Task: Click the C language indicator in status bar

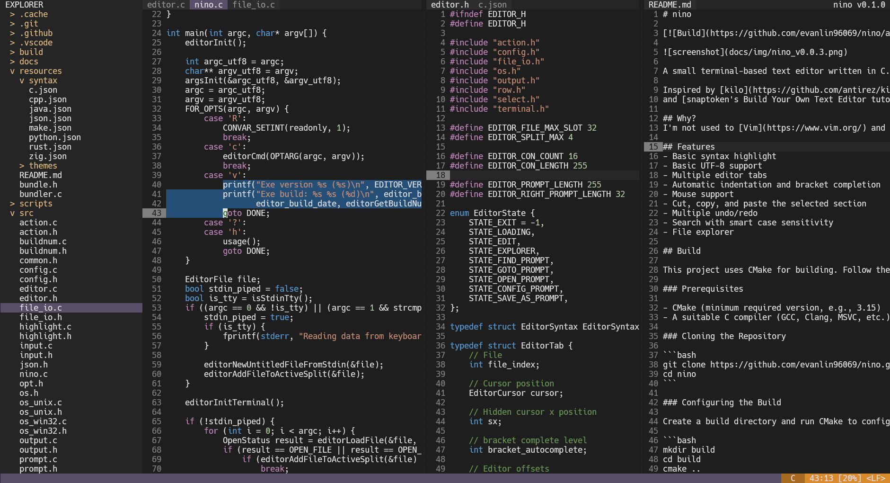Action: point(793,478)
